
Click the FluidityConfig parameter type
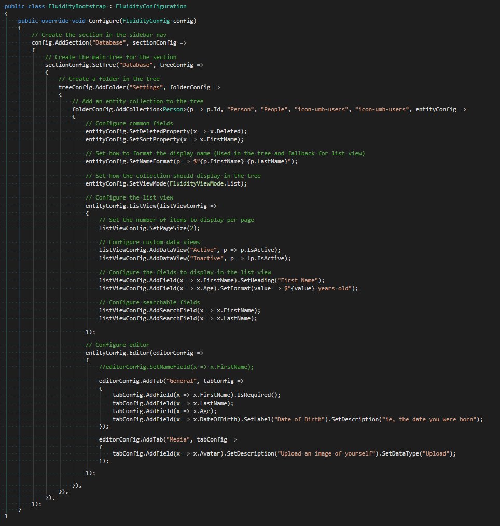coord(146,21)
